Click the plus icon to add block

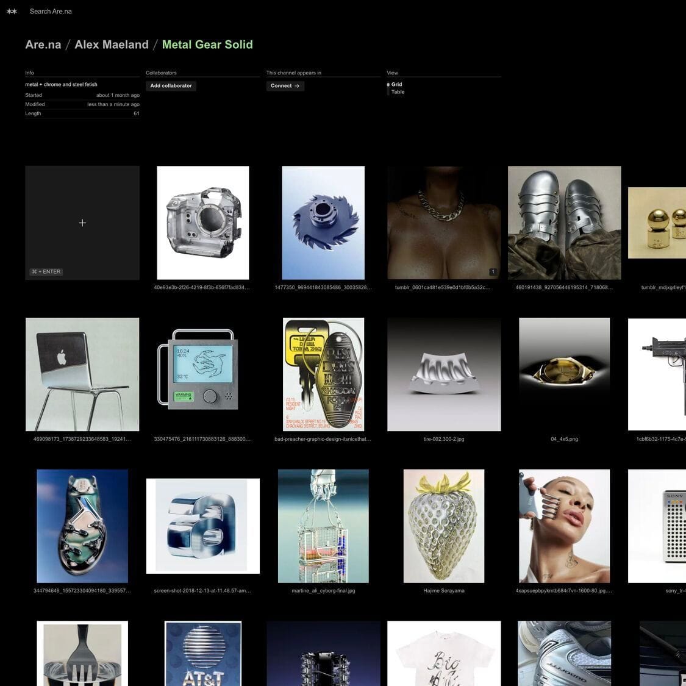click(x=82, y=223)
